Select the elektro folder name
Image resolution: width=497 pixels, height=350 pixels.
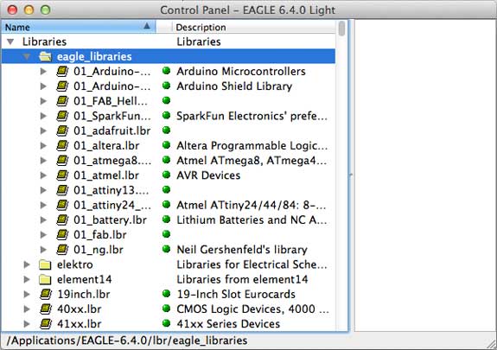[75, 264]
